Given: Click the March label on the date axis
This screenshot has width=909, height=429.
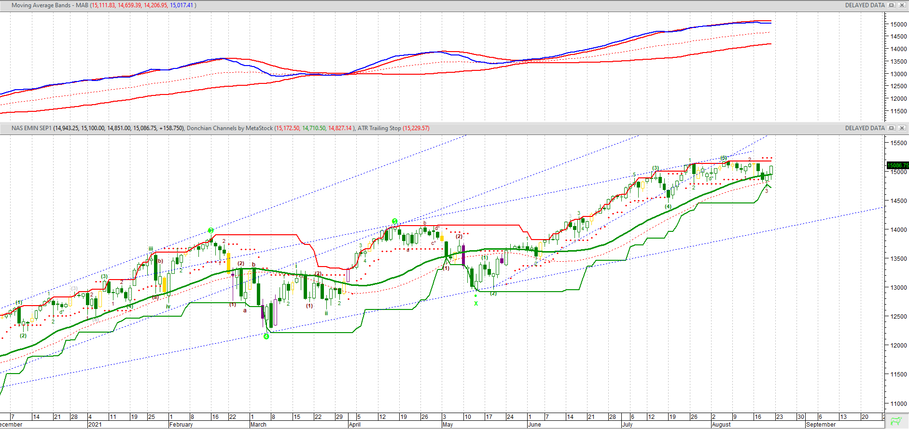Looking at the screenshot, I should pos(258,425).
